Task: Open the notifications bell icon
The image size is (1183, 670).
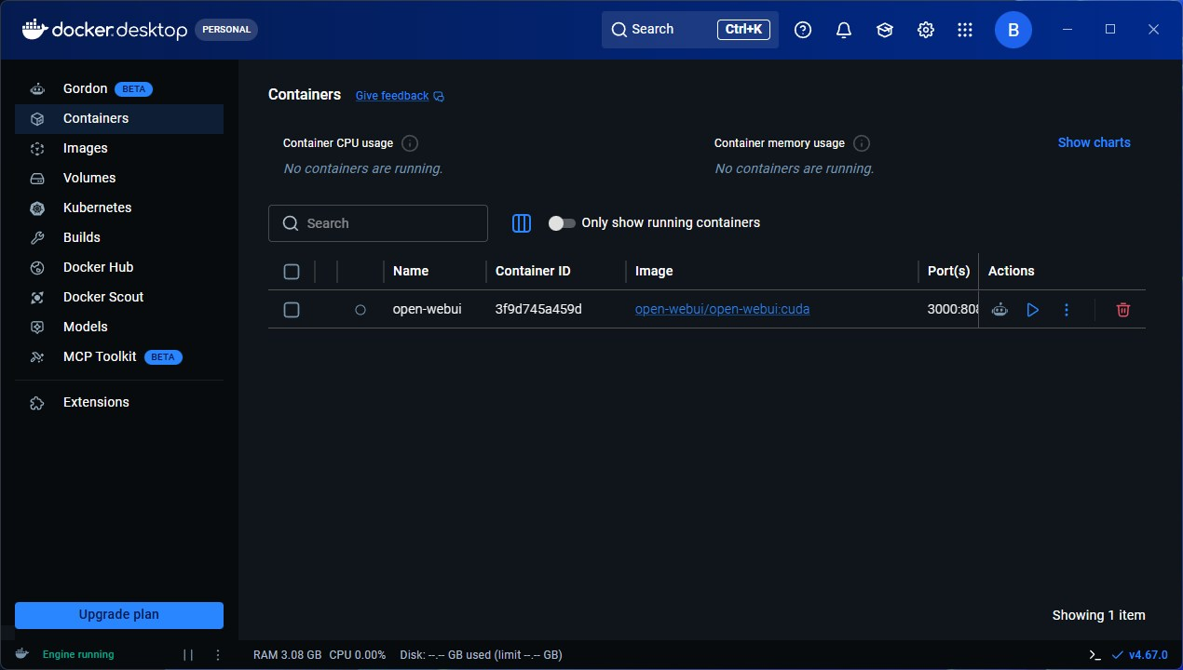Action: [844, 30]
